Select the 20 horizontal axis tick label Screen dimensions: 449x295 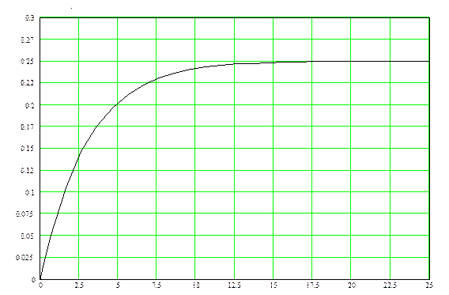(x=352, y=286)
